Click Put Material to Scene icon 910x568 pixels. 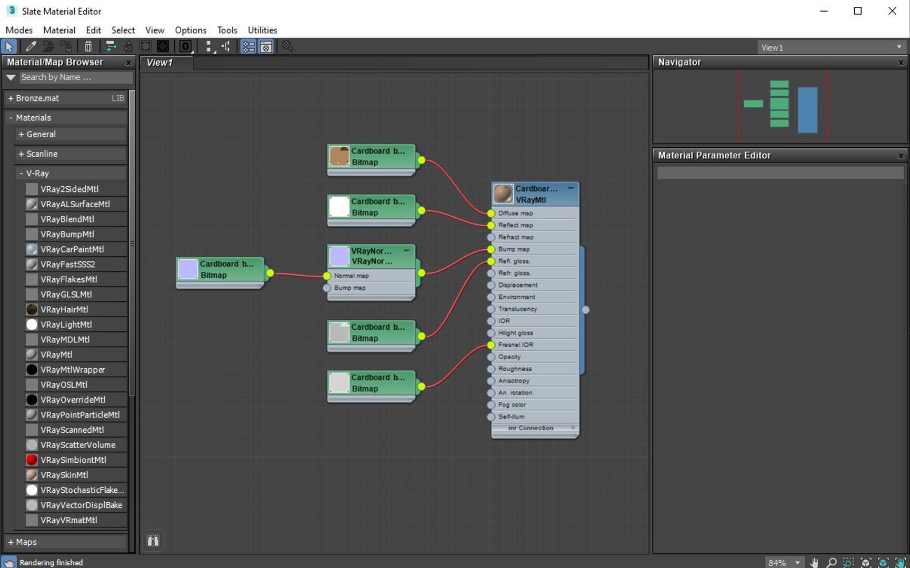[48, 47]
